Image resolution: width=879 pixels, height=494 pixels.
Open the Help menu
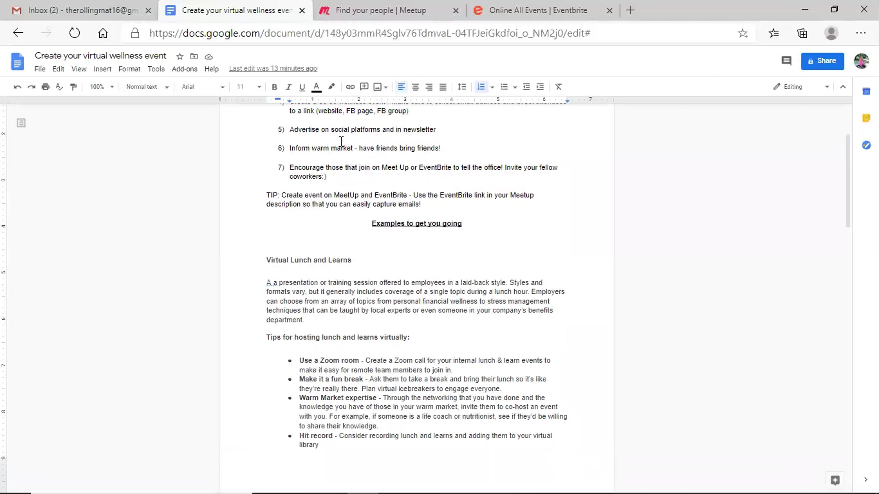point(211,69)
